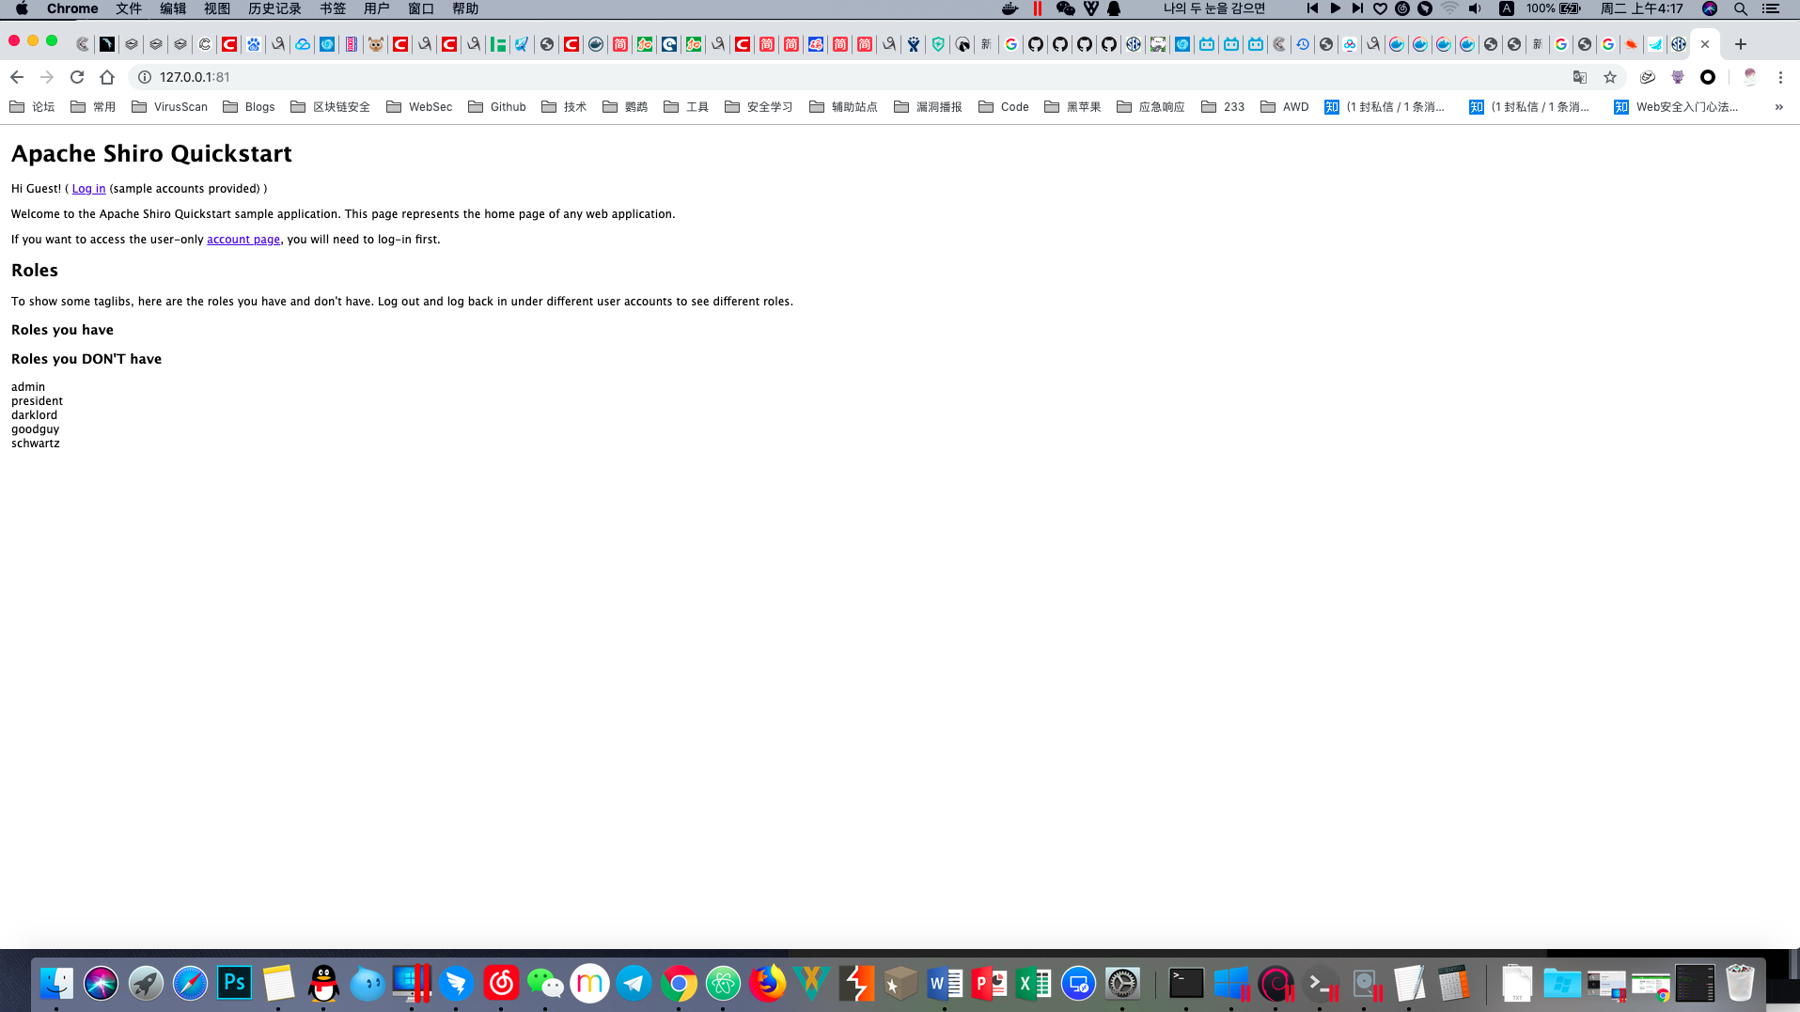Image resolution: width=1800 pixels, height=1012 pixels.
Task: Open the 区块链安全 bookmarks folder
Action: click(330, 107)
